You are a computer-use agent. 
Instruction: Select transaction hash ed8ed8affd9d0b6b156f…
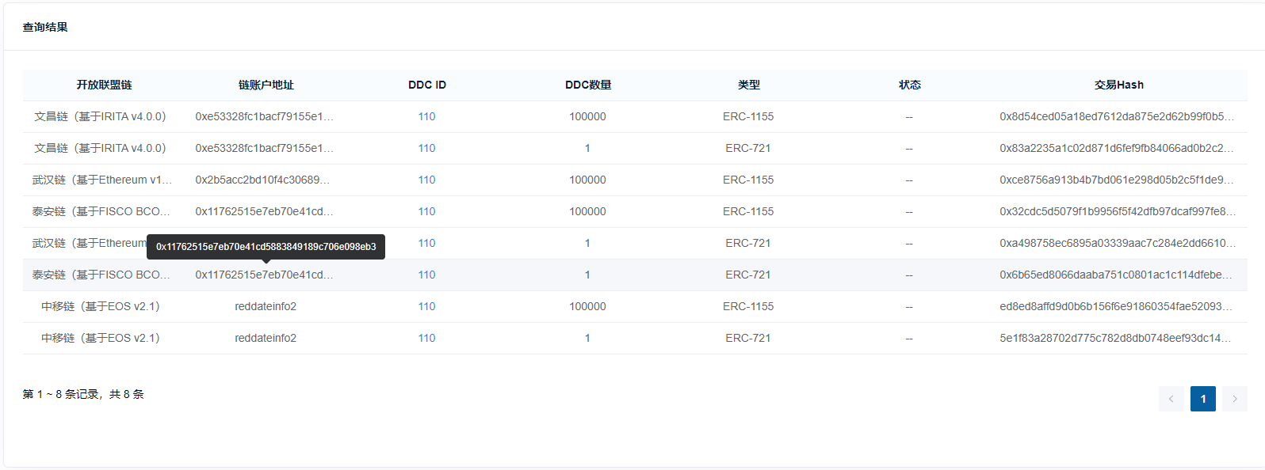(x=1117, y=306)
